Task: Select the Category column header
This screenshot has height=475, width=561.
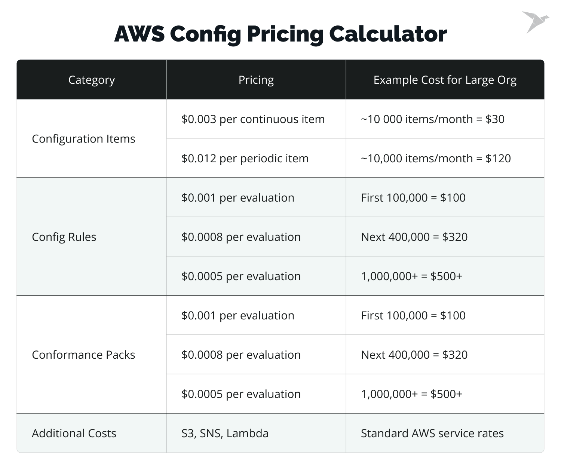Action: 91,80
